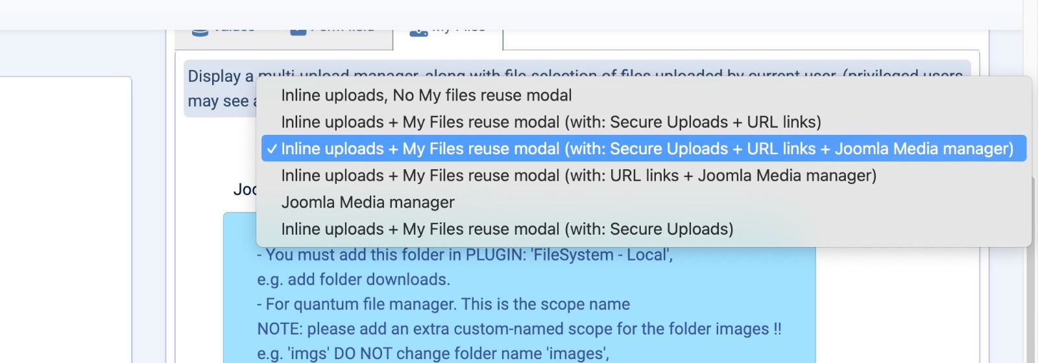The width and height of the screenshot is (1038, 363).
Task: Click the 'For quantum file manager' scope line
Action: coord(443,304)
